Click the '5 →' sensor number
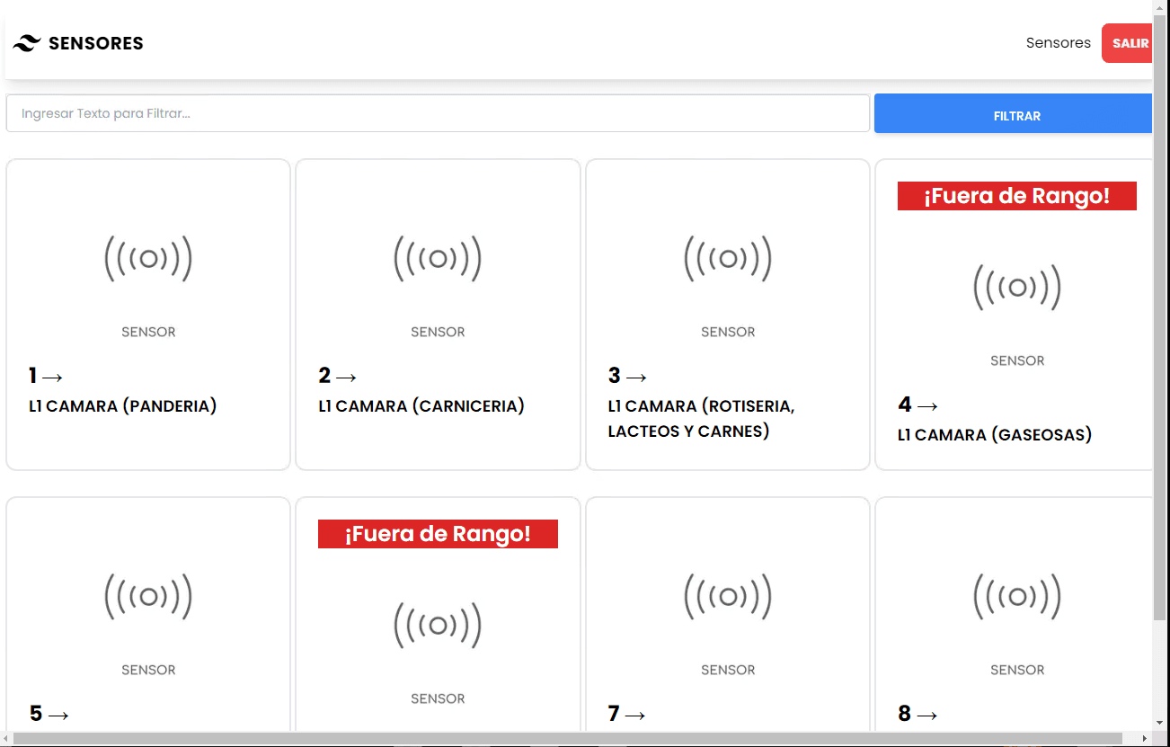This screenshot has width=1170, height=747. click(x=49, y=714)
